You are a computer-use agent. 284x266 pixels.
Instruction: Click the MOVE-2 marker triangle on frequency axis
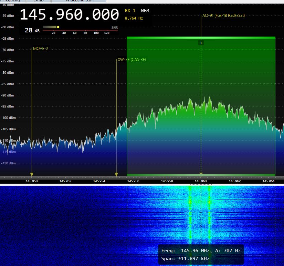[x=32, y=174]
